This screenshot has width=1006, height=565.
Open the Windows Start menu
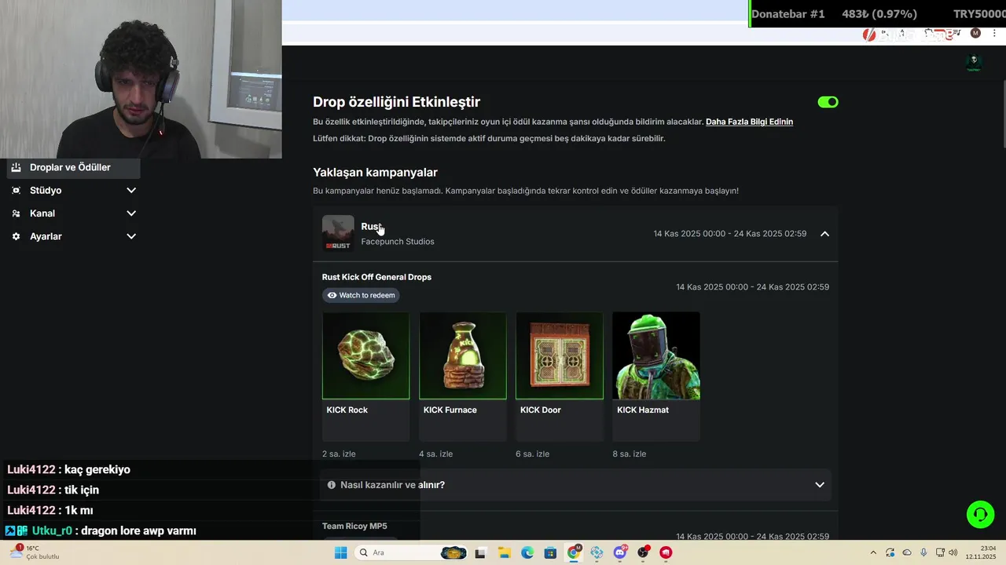[340, 552]
